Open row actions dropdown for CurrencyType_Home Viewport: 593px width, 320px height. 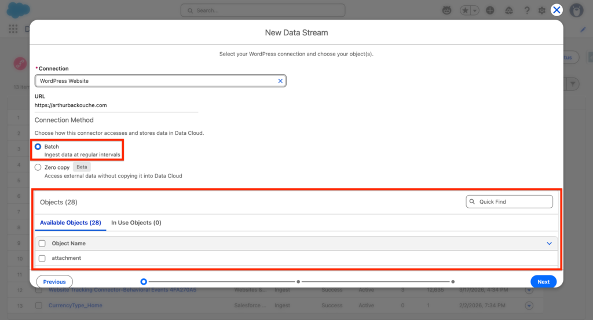click(529, 306)
